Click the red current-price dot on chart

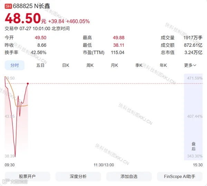click(x=28, y=84)
